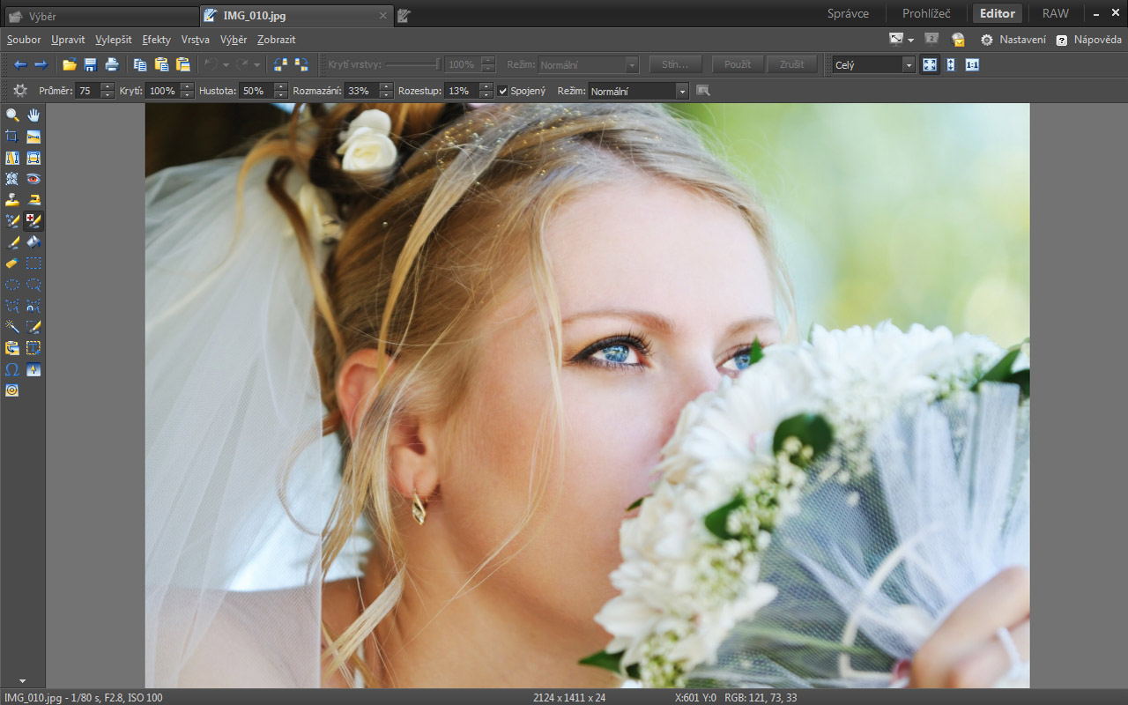Select the Red Eye reduction tool

(33, 179)
